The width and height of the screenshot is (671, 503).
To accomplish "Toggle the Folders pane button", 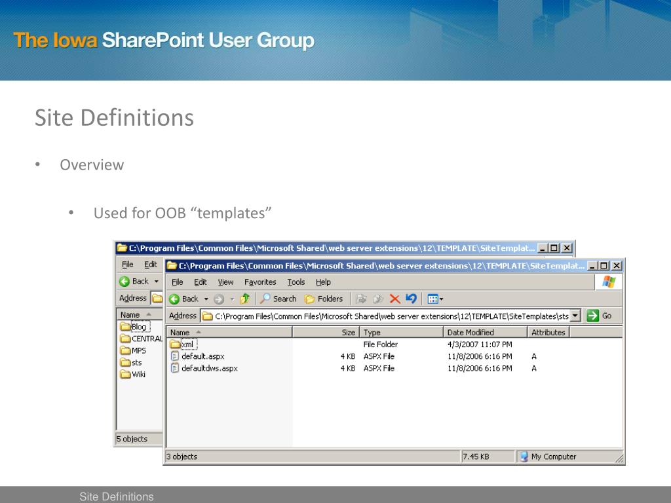I will tap(324, 299).
